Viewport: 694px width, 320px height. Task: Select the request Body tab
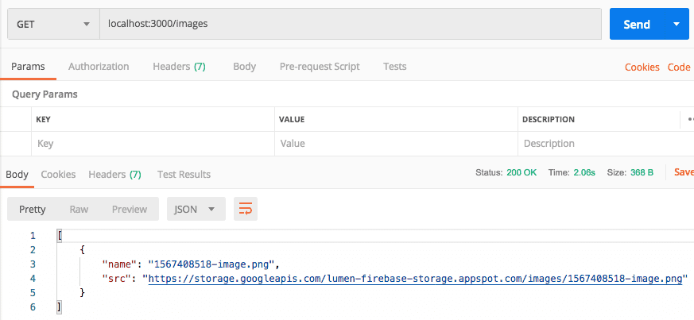244,67
